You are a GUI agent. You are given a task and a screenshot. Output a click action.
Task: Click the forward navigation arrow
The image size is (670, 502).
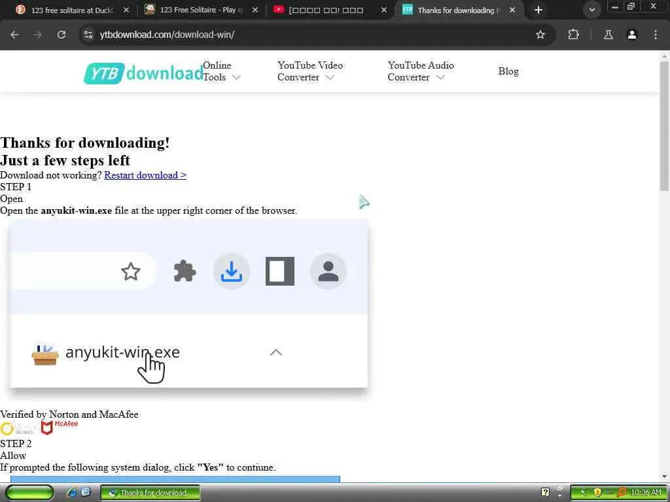point(38,35)
